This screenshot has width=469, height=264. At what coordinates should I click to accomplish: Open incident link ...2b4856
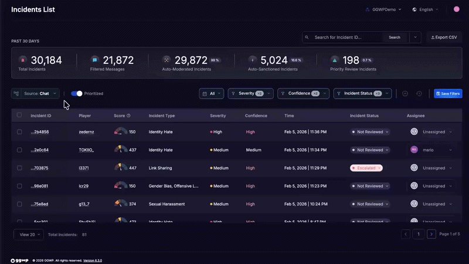pos(40,132)
